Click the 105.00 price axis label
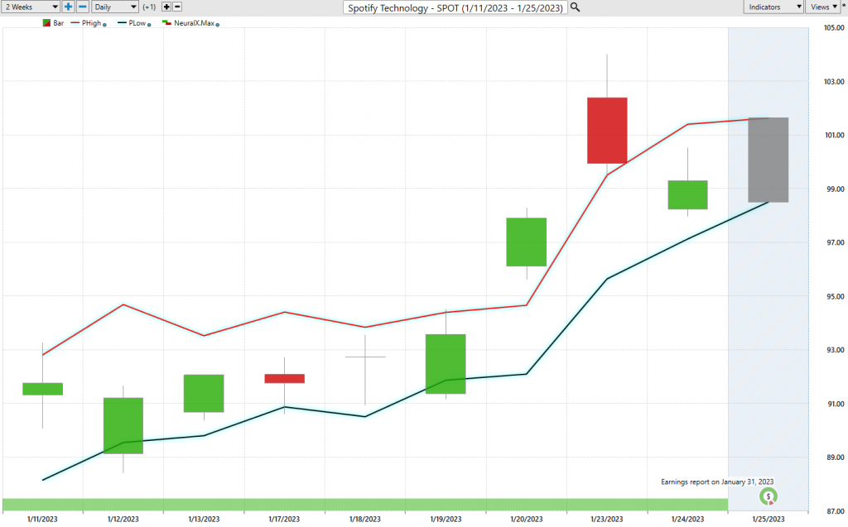The height and width of the screenshot is (527, 848). (834, 27)
